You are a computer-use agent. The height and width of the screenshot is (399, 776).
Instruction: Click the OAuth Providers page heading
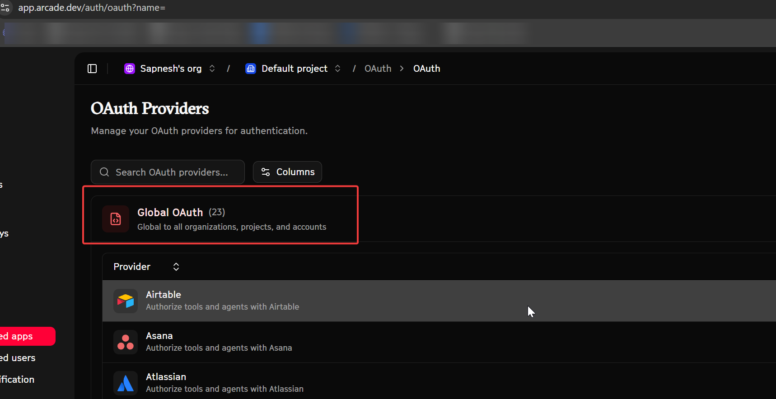click(x=150, y=108)
